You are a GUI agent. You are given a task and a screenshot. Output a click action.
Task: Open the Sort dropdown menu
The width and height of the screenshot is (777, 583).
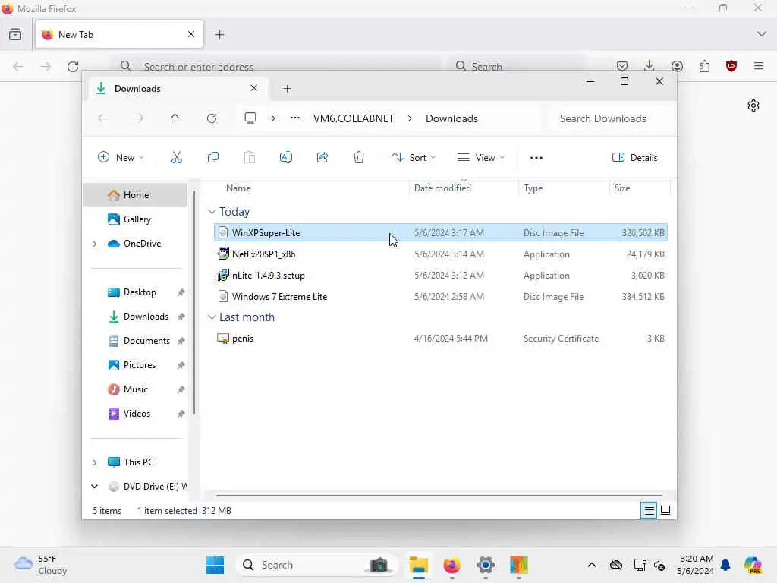(x=414, y=158)
